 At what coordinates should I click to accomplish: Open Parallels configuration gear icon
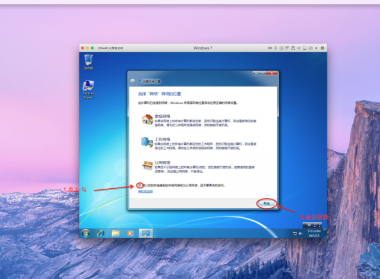click(322, 48)
